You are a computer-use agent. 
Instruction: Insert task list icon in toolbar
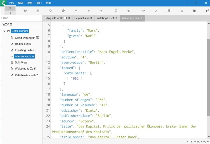(x=182, y=11)
